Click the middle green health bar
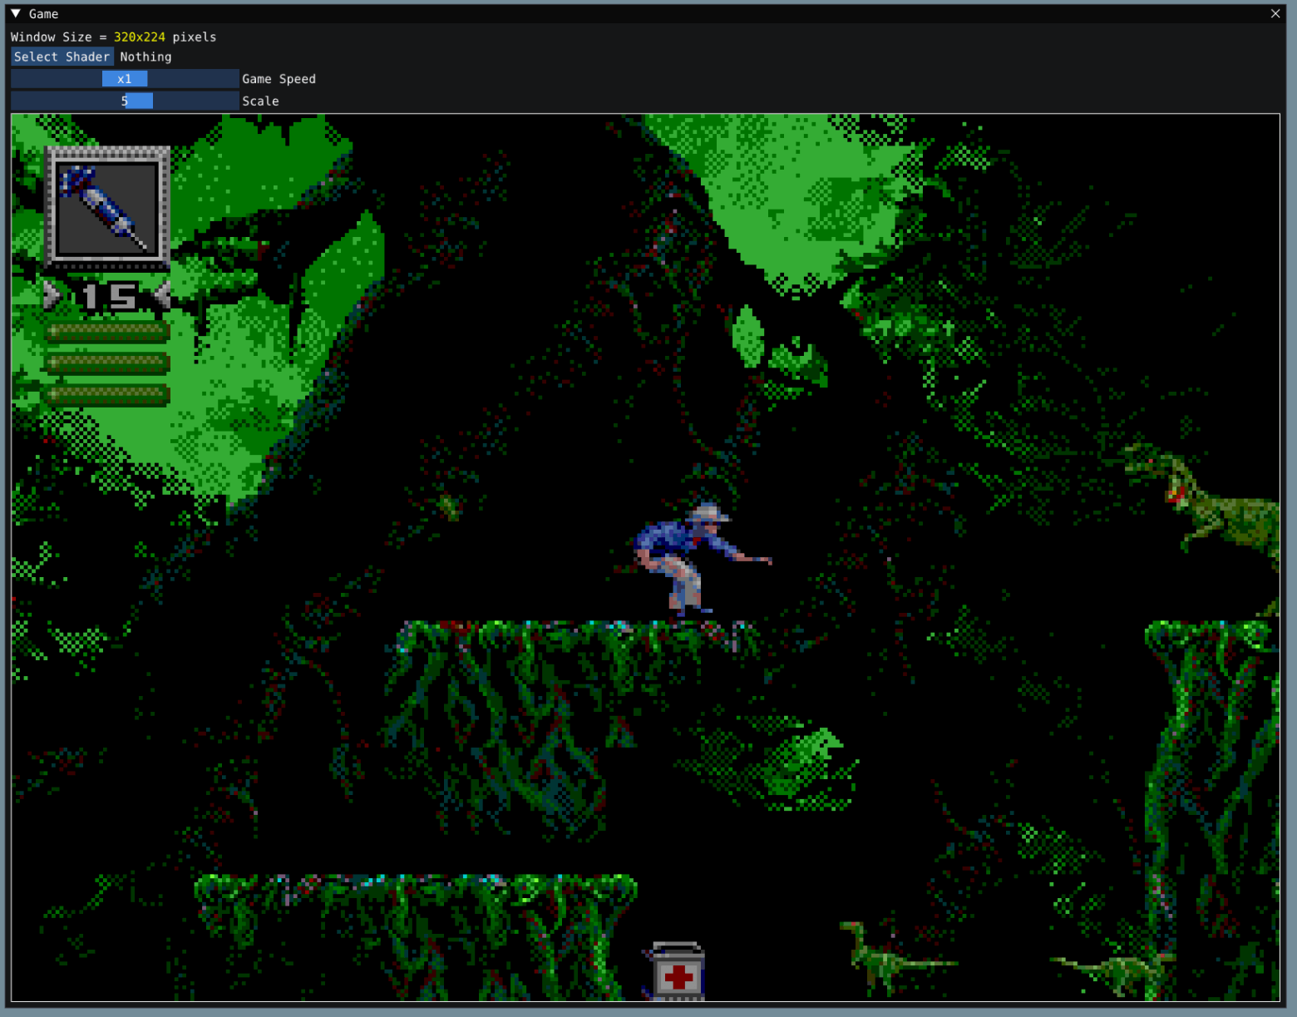The width and height of the screenshot is (1297, 1017). tap(108, 363)
